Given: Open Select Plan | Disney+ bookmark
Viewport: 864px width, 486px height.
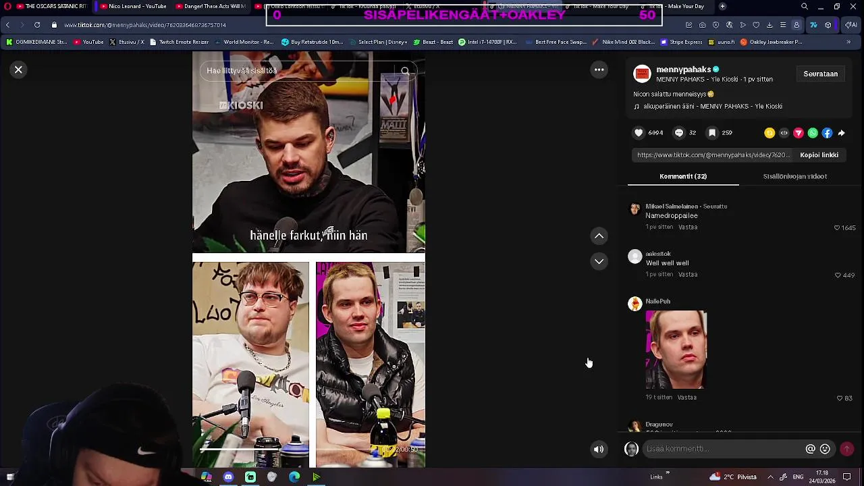Looking at the screenshot, I should click(x=378, y=42).
